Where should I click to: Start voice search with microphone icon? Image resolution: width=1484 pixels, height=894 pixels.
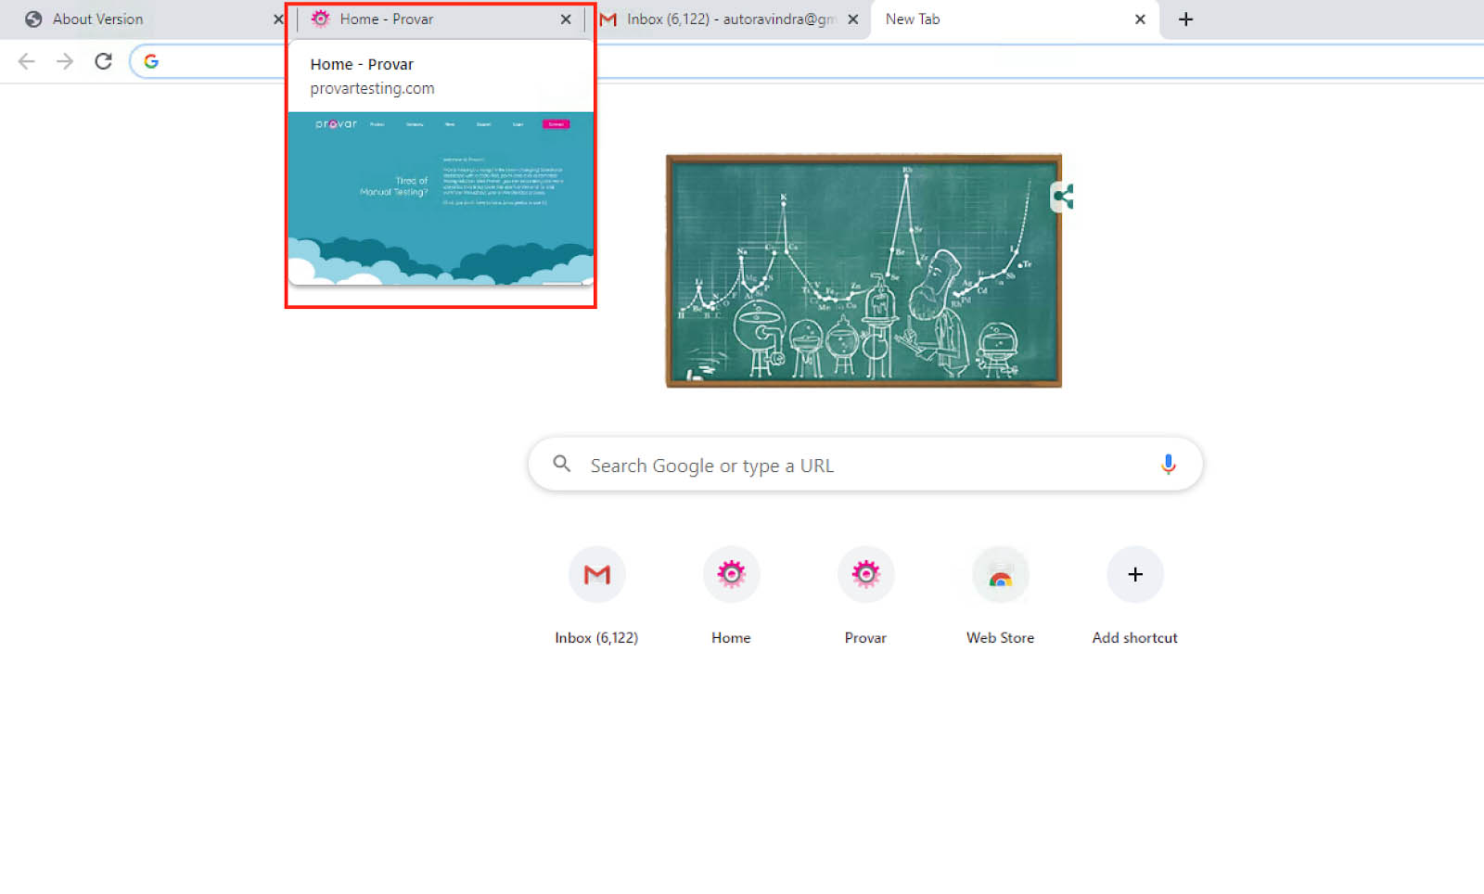click(x=1168, y=465)
